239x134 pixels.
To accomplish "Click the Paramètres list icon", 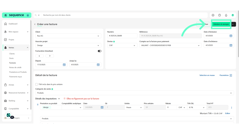I will (231, 76).
